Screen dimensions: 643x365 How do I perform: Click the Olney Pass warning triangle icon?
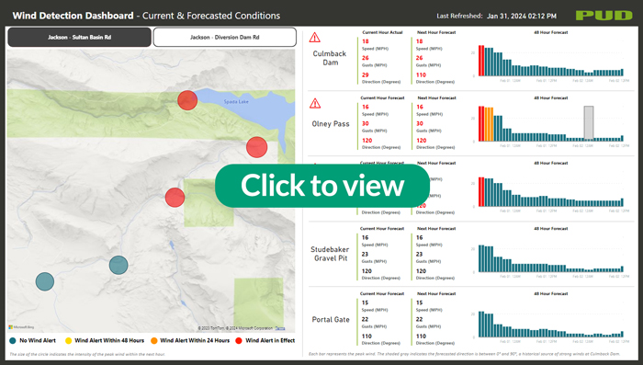[x=315, y=103]
